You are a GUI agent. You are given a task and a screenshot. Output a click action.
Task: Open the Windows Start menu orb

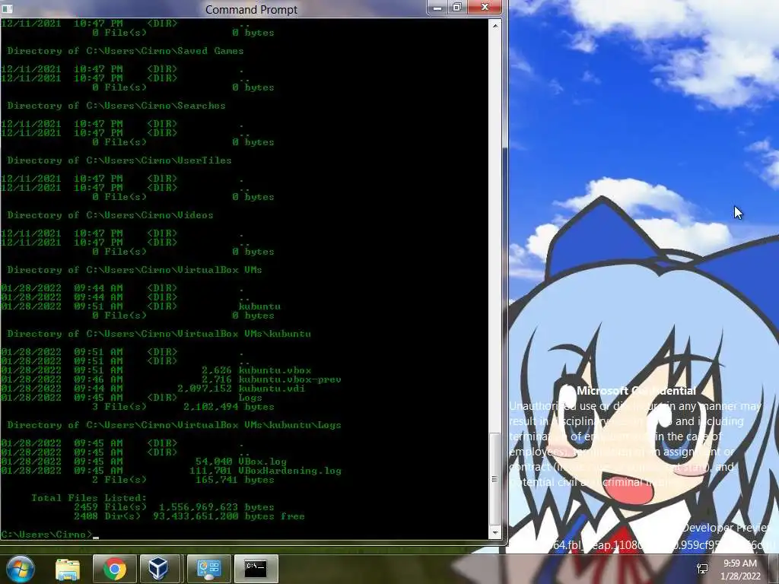click(20, 569)
